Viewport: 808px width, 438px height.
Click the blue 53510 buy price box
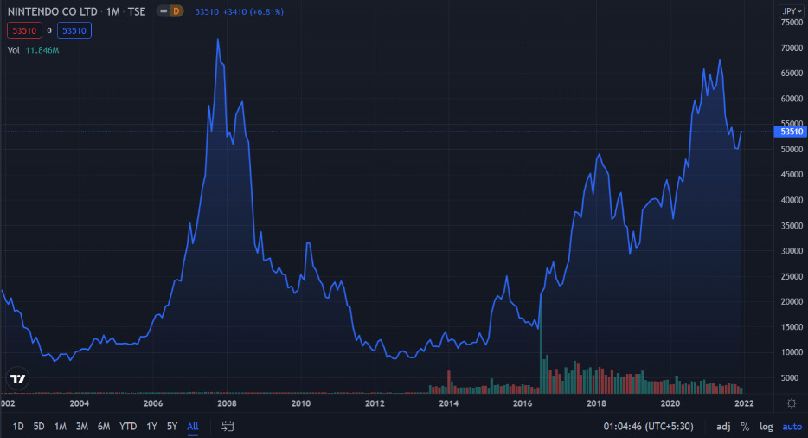click(74, 31)
